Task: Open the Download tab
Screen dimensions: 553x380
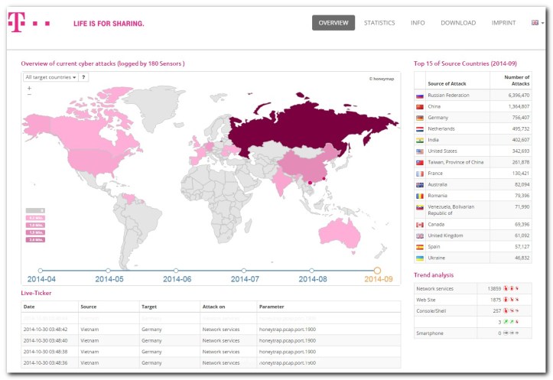Action: (x=458, y=23)
